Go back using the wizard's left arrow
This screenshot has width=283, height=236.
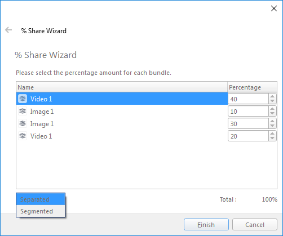pos(8,30)
